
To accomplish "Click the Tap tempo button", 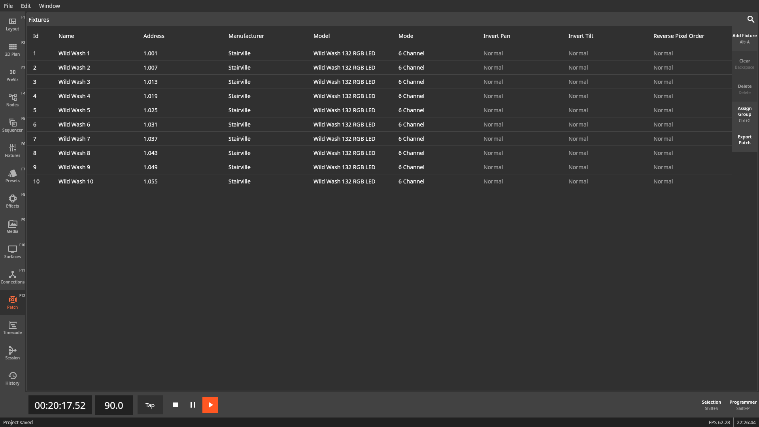I will point(149,405).
